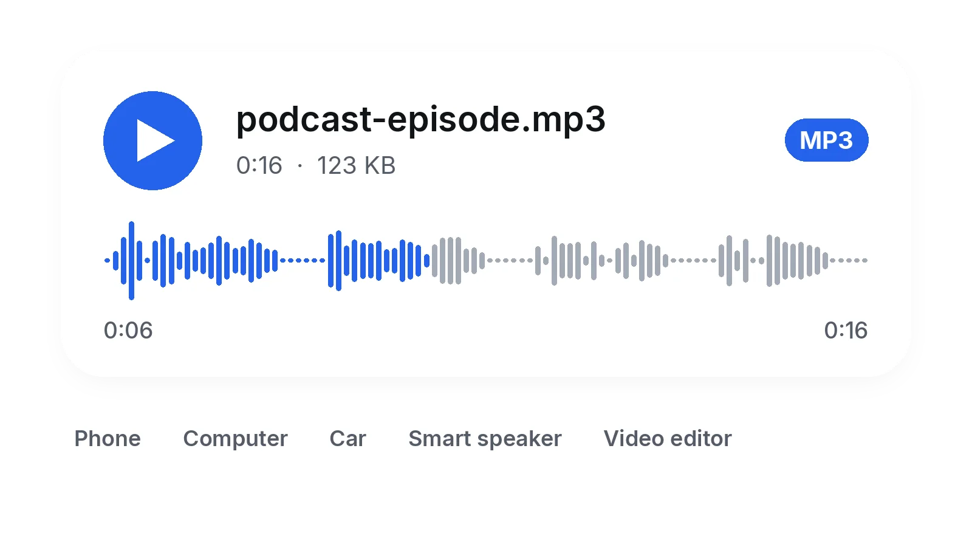Select the Video editor option
The width and height of the screenshot is (972, 547).
(668, 438)
